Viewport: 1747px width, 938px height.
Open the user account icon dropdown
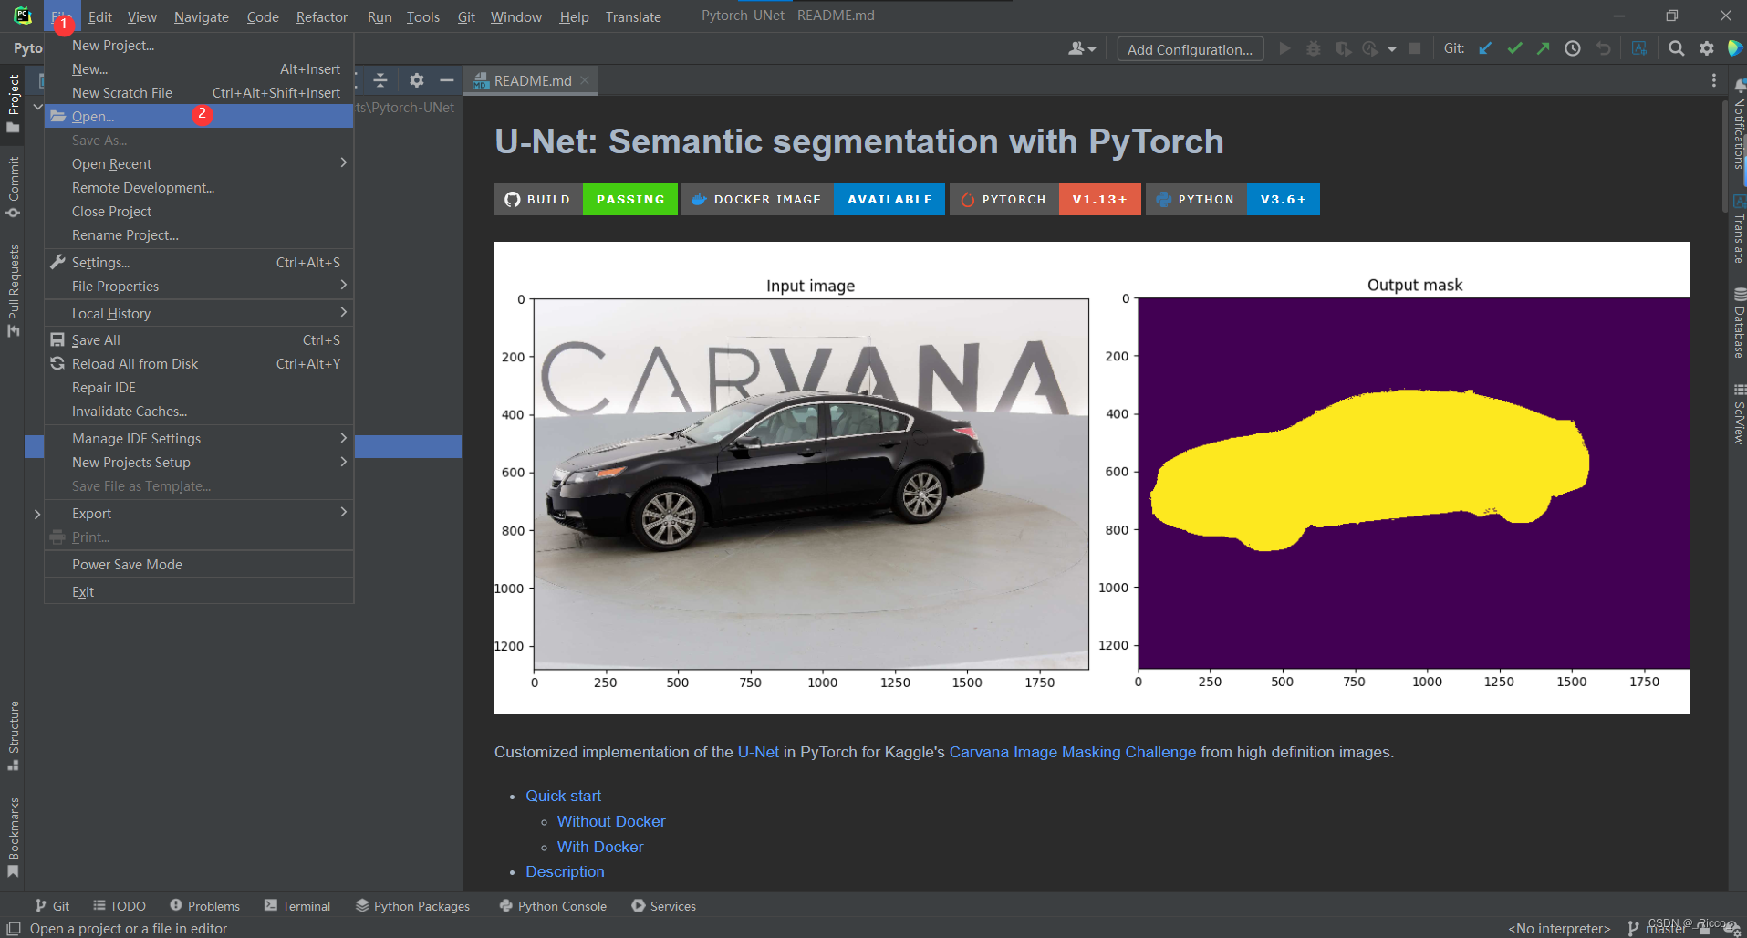(x=1082, y=48)
